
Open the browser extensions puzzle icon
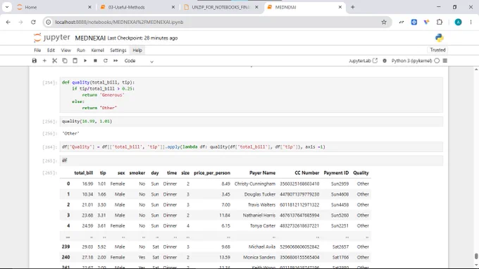pos(440,22)
